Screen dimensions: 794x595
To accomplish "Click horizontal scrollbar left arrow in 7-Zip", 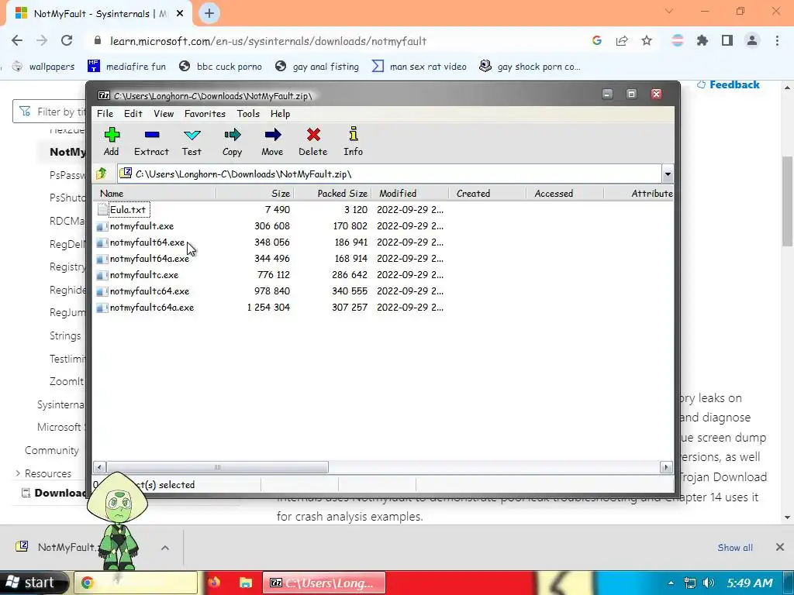I will [x=100, y=467].
